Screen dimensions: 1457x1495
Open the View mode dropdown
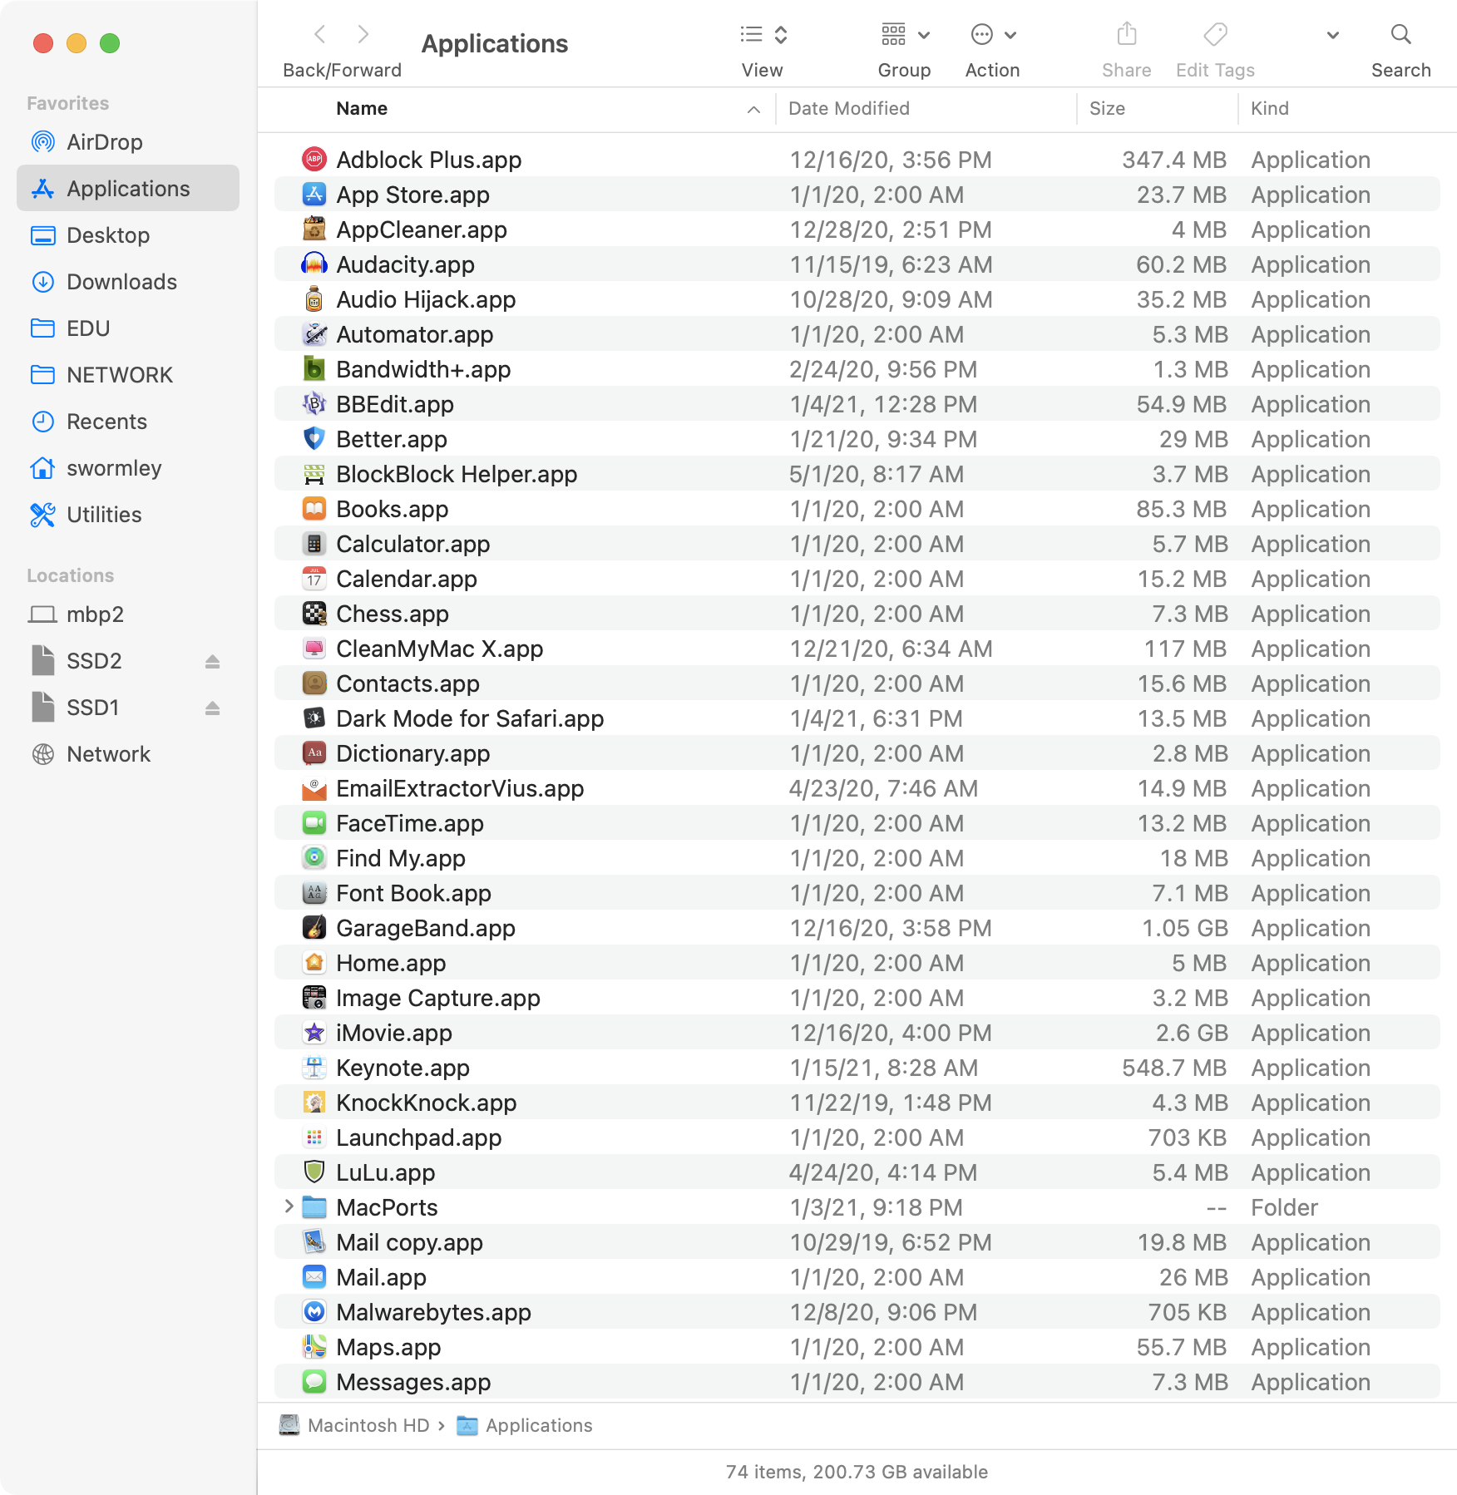(x=763, y=35)
